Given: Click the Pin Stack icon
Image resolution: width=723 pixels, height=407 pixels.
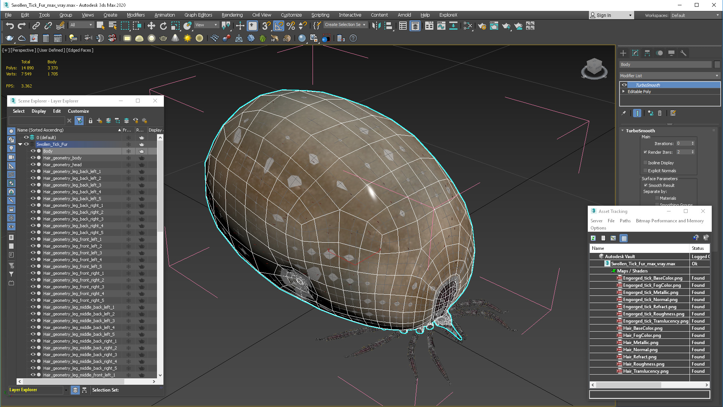Looking at the screenshot, I should pyautogui.click(x=624, y=113).
